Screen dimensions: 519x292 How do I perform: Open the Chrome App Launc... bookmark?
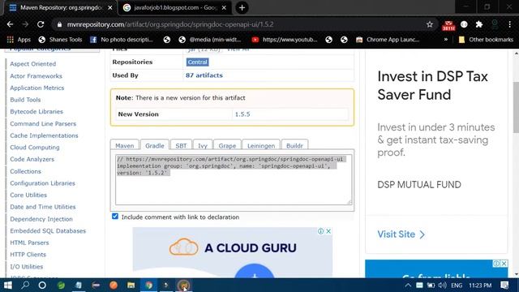click(388, 40)
